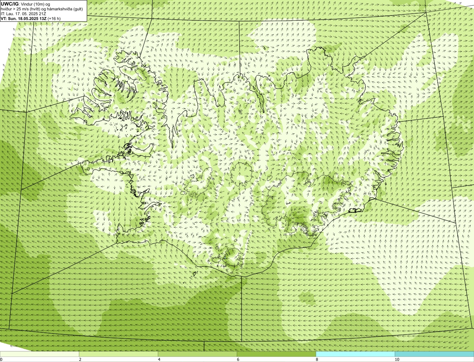Click the '2' label under the color bar

(x=80, y=359)
